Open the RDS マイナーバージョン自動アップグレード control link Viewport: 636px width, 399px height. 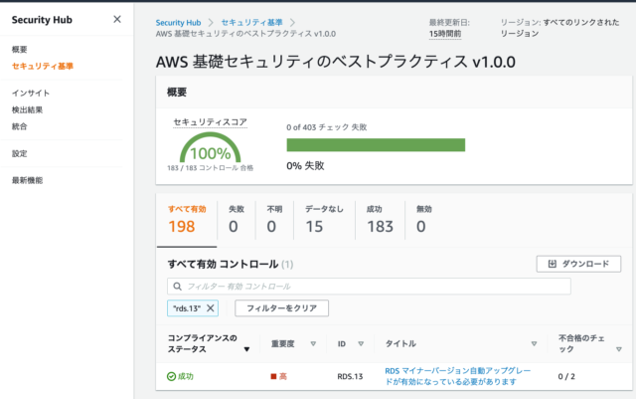(457, 376)
